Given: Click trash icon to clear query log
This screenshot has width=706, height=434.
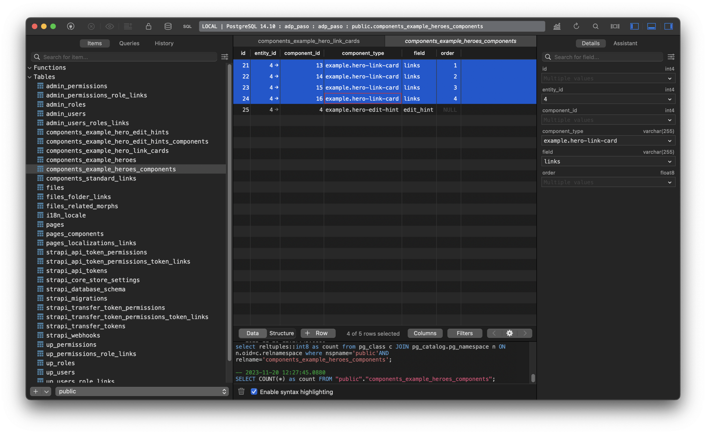Looking at the screenshot, I should pos(241,392).
